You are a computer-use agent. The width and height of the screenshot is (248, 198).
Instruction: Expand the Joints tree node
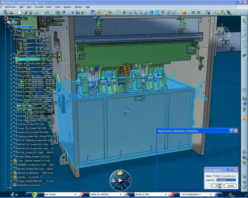tap(15, 35)
